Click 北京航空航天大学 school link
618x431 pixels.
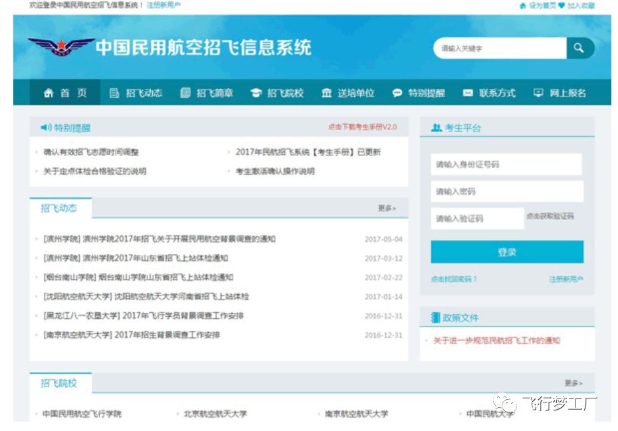[215, 414]
